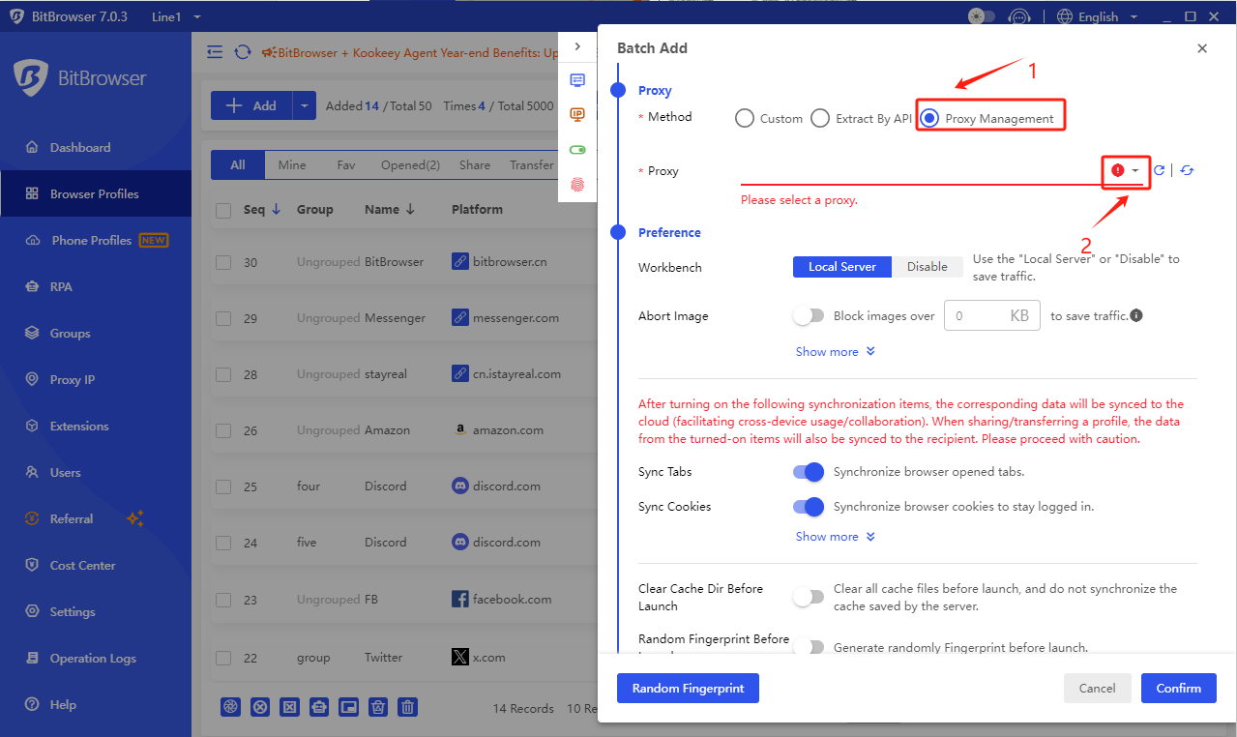This screenshot has height=737, width=1237.
Task: Switch to the Share tab
Action: coord(475,165)
